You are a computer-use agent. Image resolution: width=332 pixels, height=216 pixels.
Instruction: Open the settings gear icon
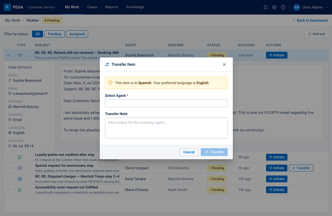tap(274, 7)
